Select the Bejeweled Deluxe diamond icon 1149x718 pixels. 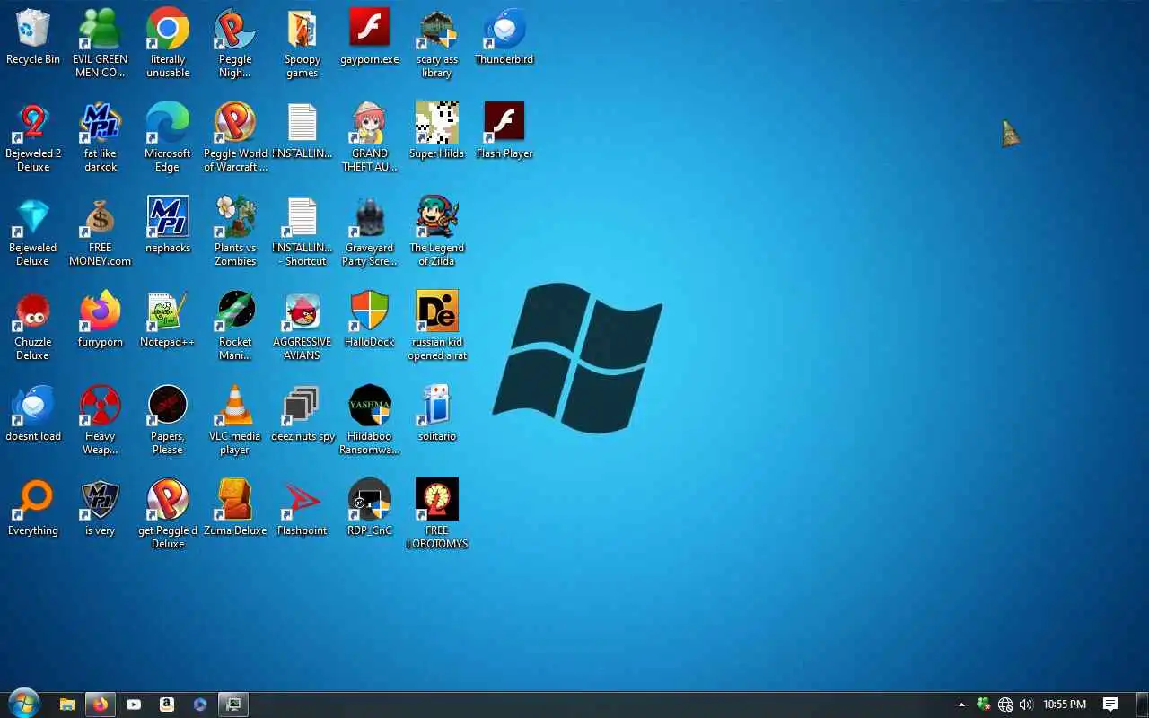click(33, 232)
